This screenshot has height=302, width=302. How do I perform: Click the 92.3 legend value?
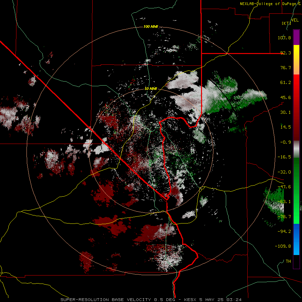(x=286, y=53)
